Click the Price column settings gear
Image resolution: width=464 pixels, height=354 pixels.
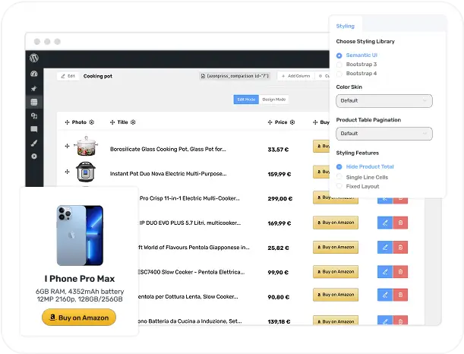pyautogui.click(x=292, y=122)
